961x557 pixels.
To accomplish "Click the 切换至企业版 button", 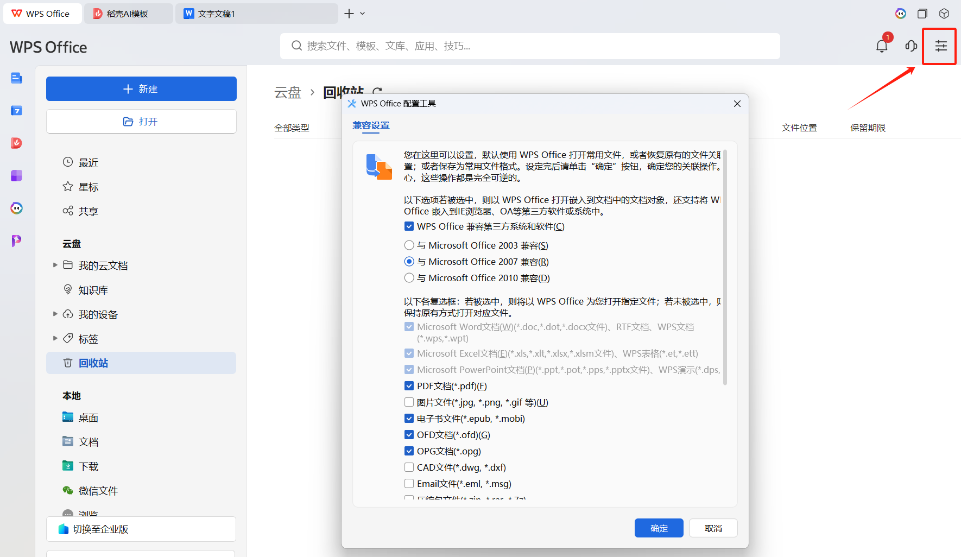I will (x=141, y=529).
